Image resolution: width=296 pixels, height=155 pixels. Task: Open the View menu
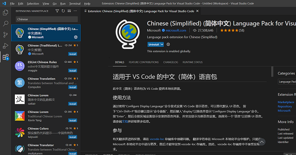46,3
